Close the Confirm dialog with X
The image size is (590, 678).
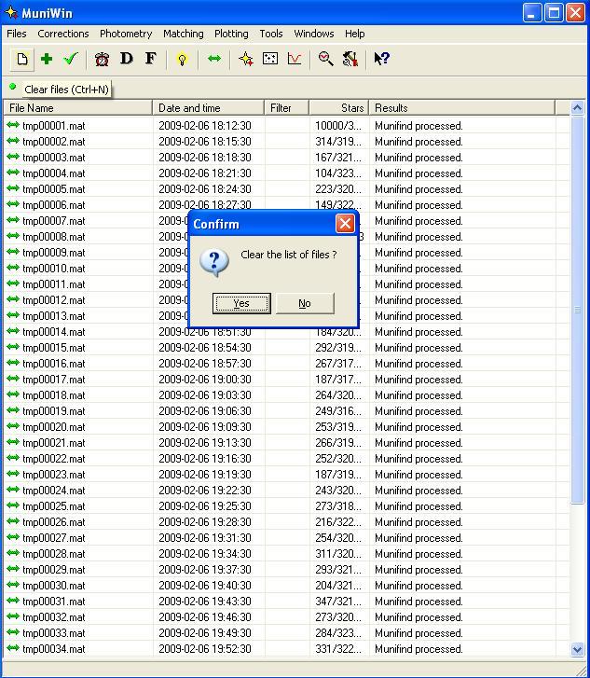click(345, 224)
